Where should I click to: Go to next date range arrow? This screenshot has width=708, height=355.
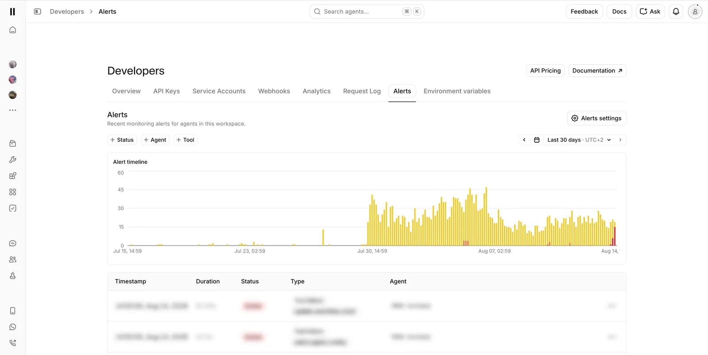(x=620, y=140)
